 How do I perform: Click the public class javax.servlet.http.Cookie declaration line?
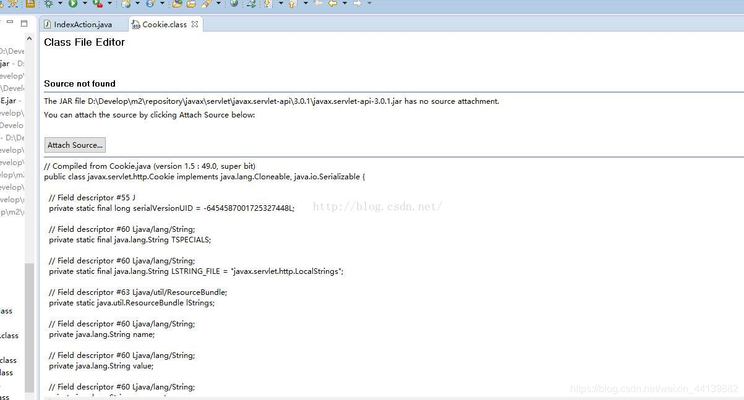click(x=205, y=176)
